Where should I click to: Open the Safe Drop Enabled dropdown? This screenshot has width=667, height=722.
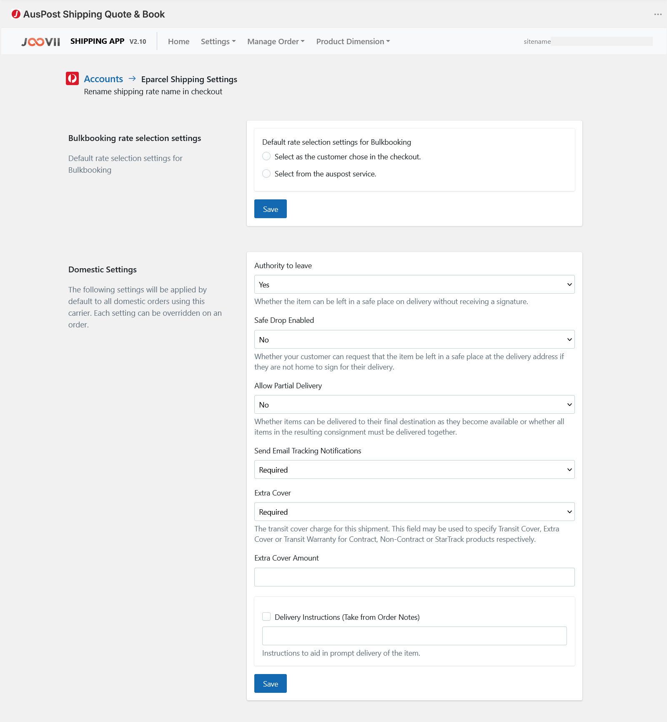414,340
